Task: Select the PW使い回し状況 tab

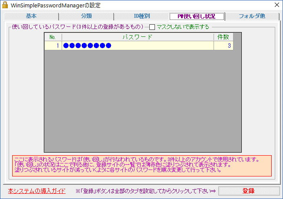Action: 197,16
